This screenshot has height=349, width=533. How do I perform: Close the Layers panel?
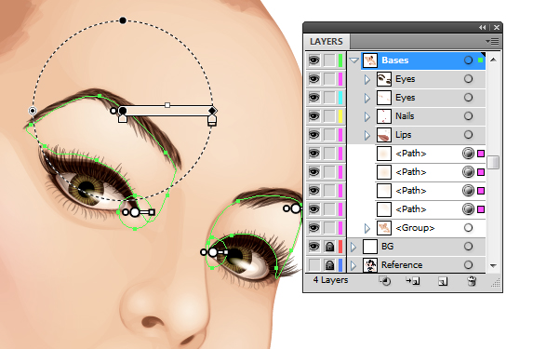point(497,28)
